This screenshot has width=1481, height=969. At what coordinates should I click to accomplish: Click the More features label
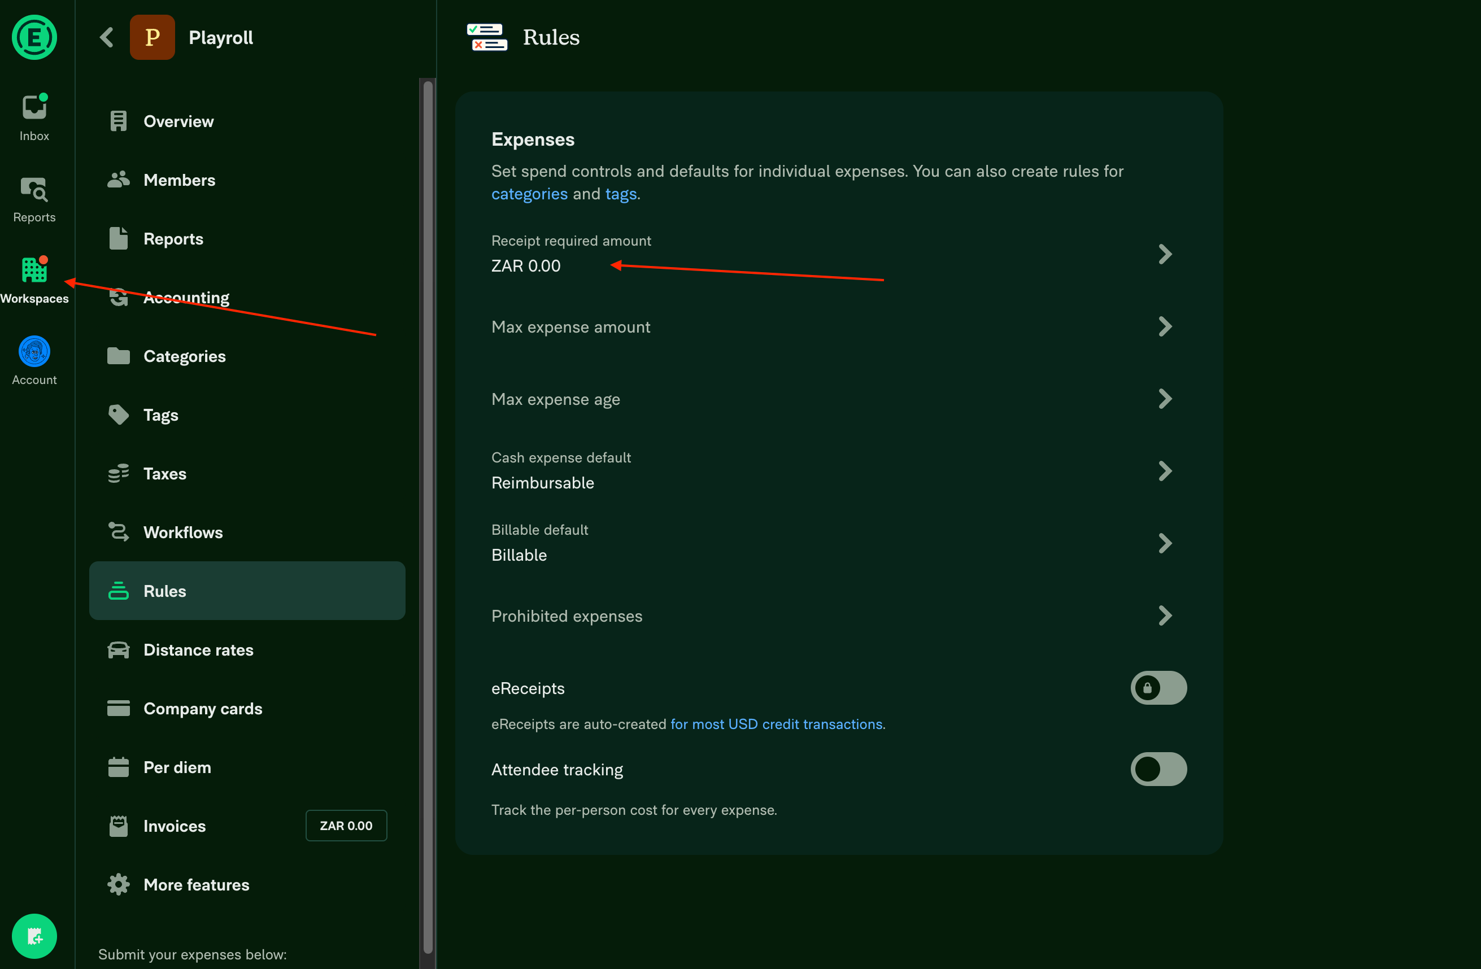pyautogui.click(x=197, y=884)
